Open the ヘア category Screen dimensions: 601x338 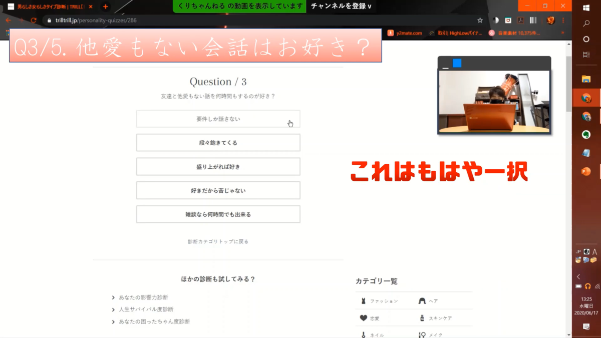point(428,301)
